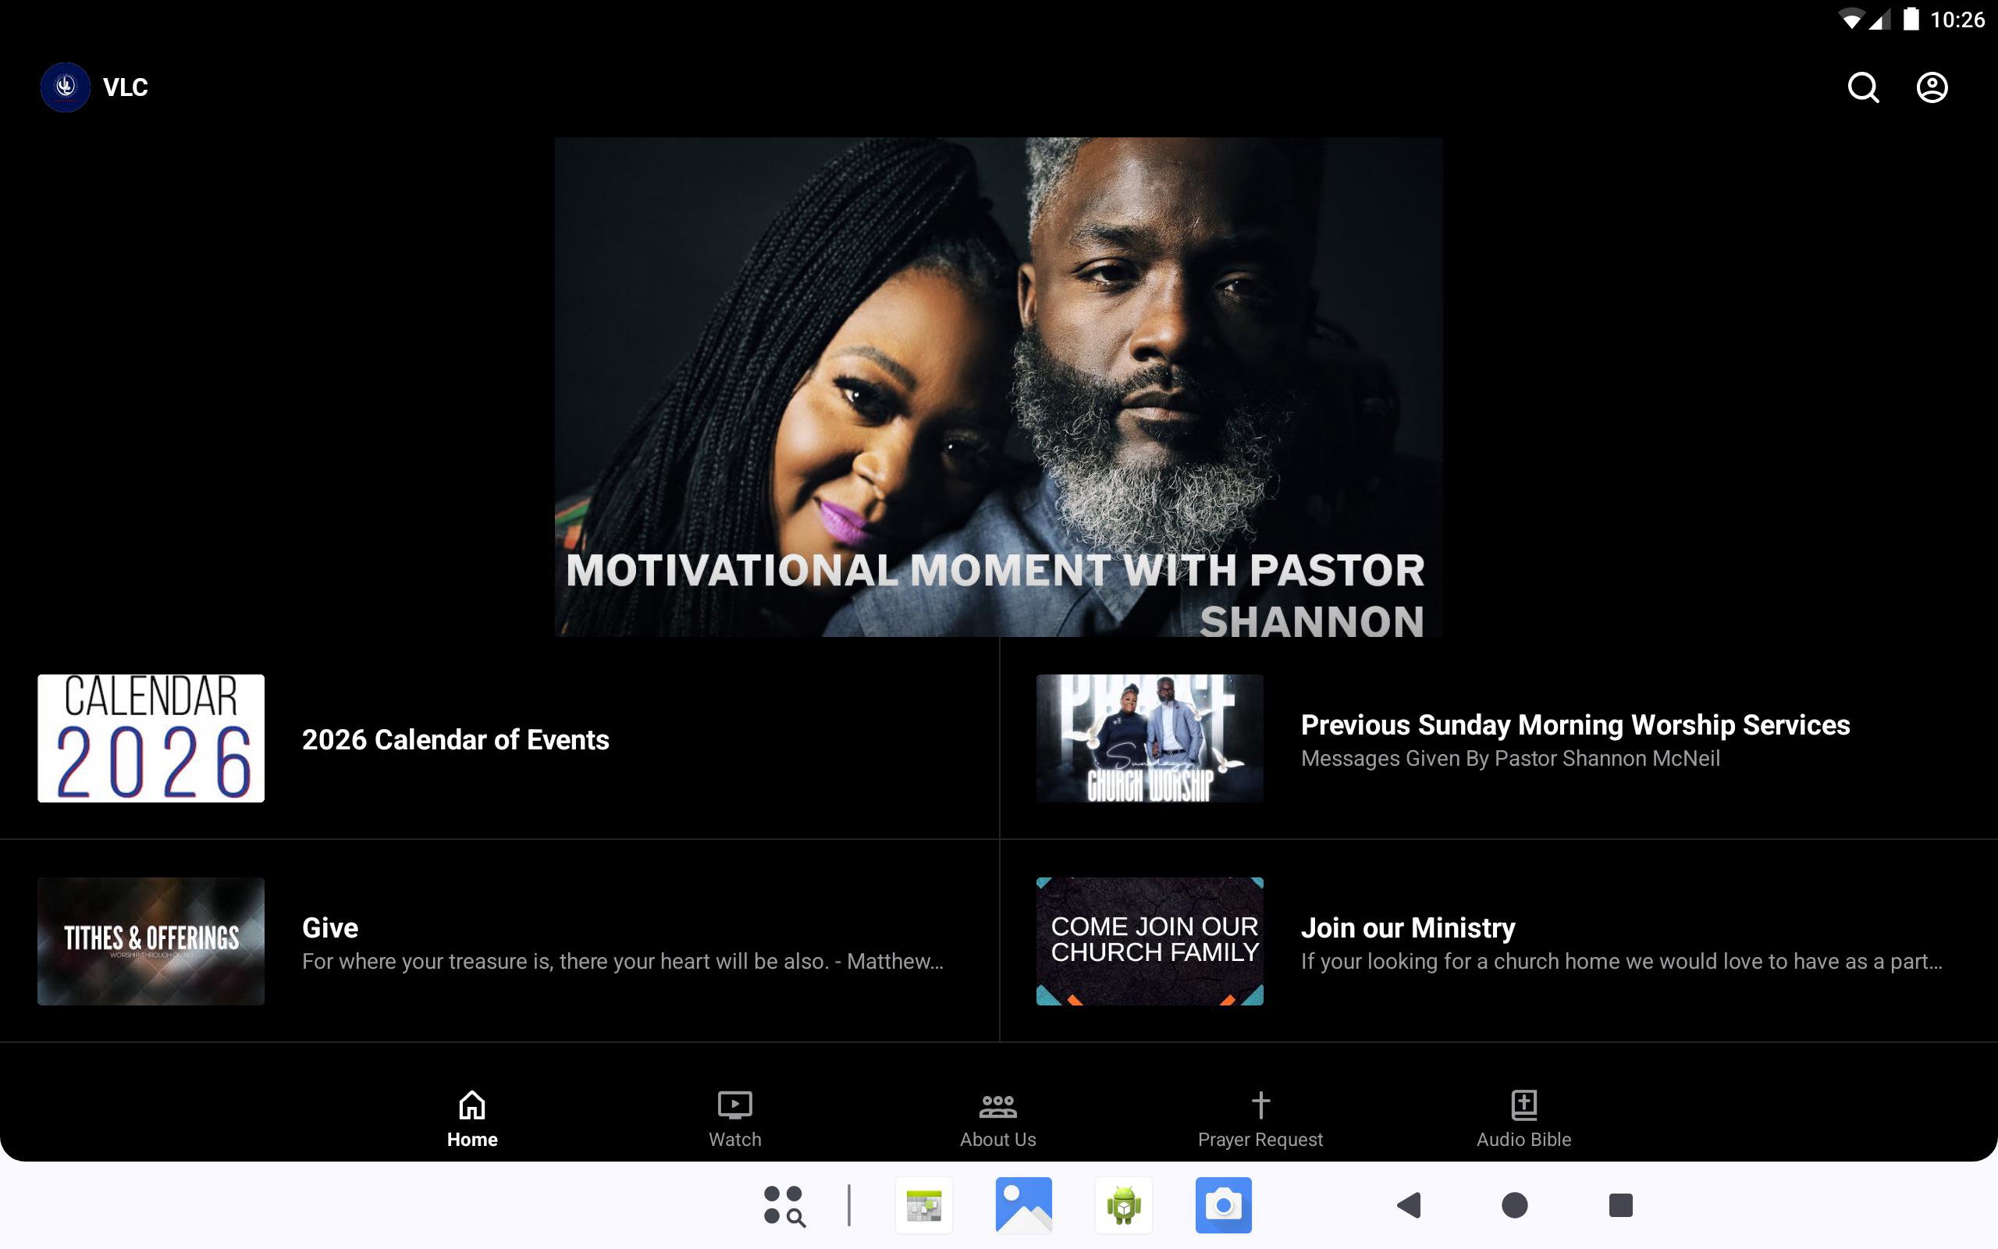Open the search magnifier icon
The height and width of the screenshot is (1249, 1998).
[1863, 87]
